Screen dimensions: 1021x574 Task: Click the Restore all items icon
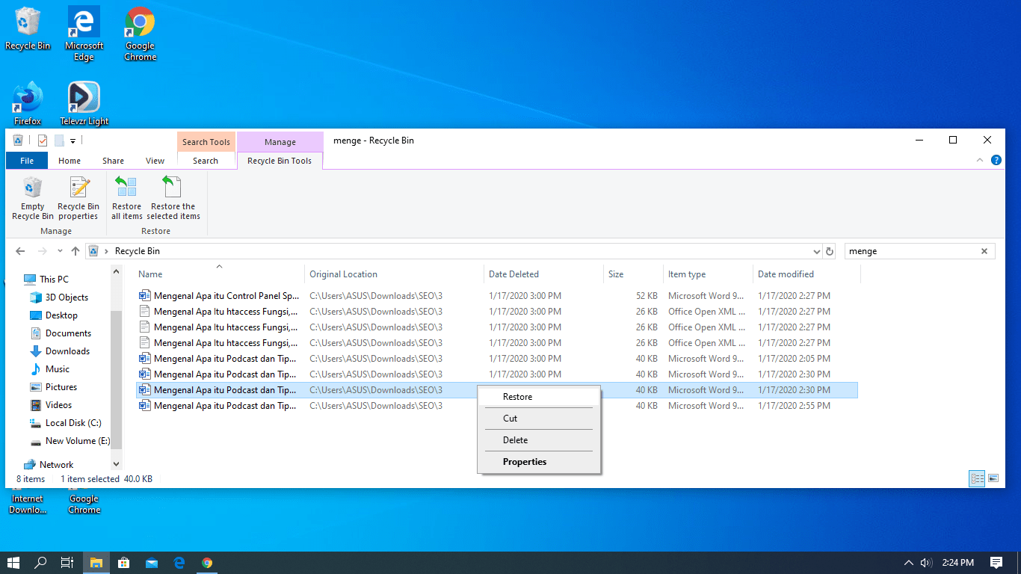coord(126,198)
